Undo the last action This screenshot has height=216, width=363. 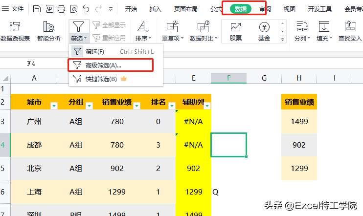[x=86, y=9]
